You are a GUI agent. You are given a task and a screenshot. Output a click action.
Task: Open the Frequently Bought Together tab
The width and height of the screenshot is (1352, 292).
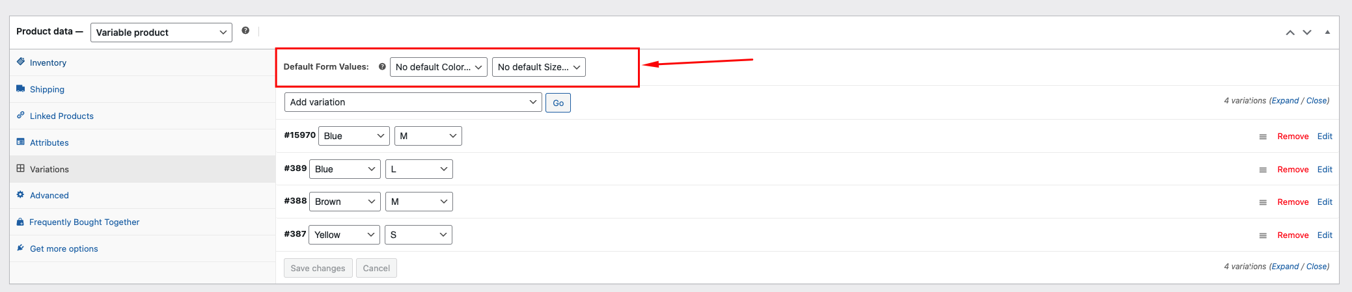click(85, 222)
